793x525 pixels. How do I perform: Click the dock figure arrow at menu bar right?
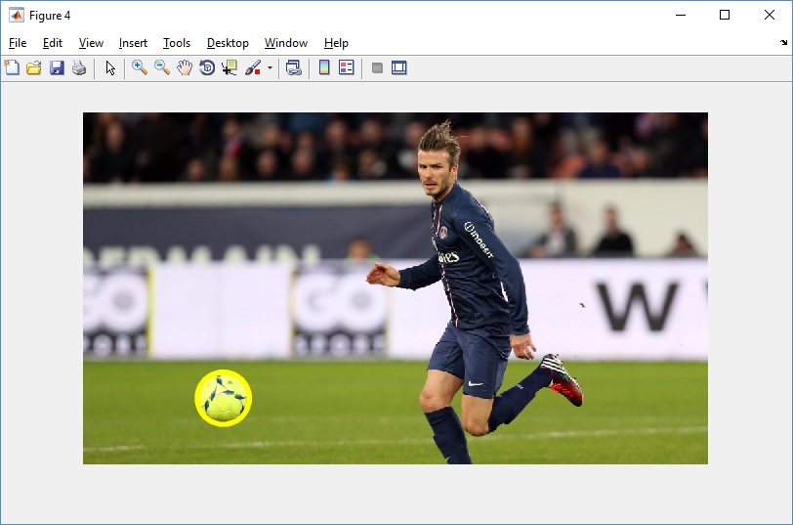pos(783,43)
